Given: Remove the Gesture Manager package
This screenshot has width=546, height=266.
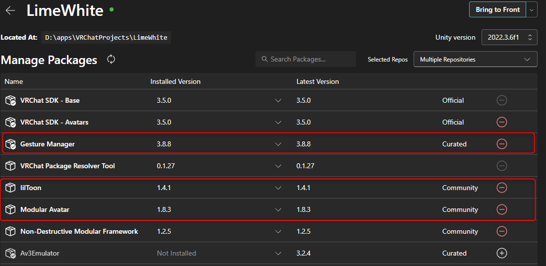Looking at the screenshot, I should (502, 144).
